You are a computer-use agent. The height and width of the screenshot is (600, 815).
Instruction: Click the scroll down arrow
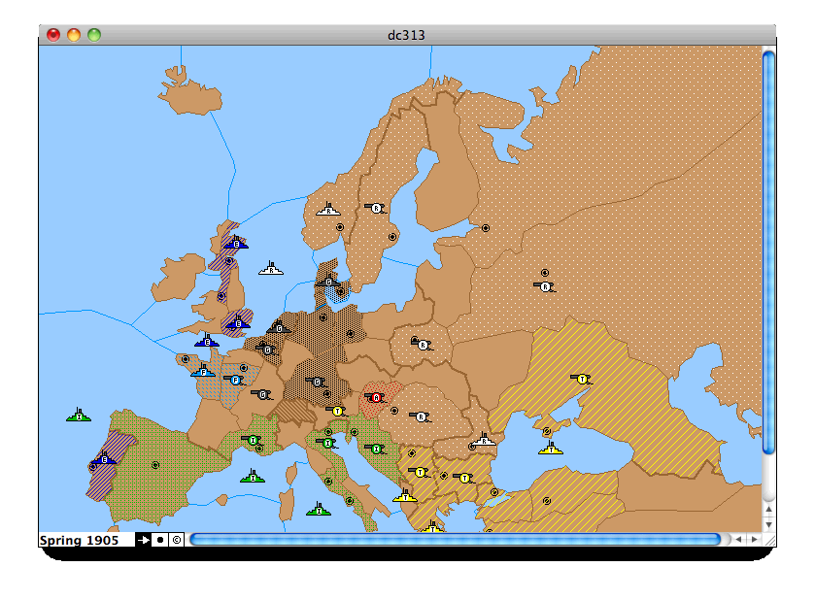pos(768,524)
